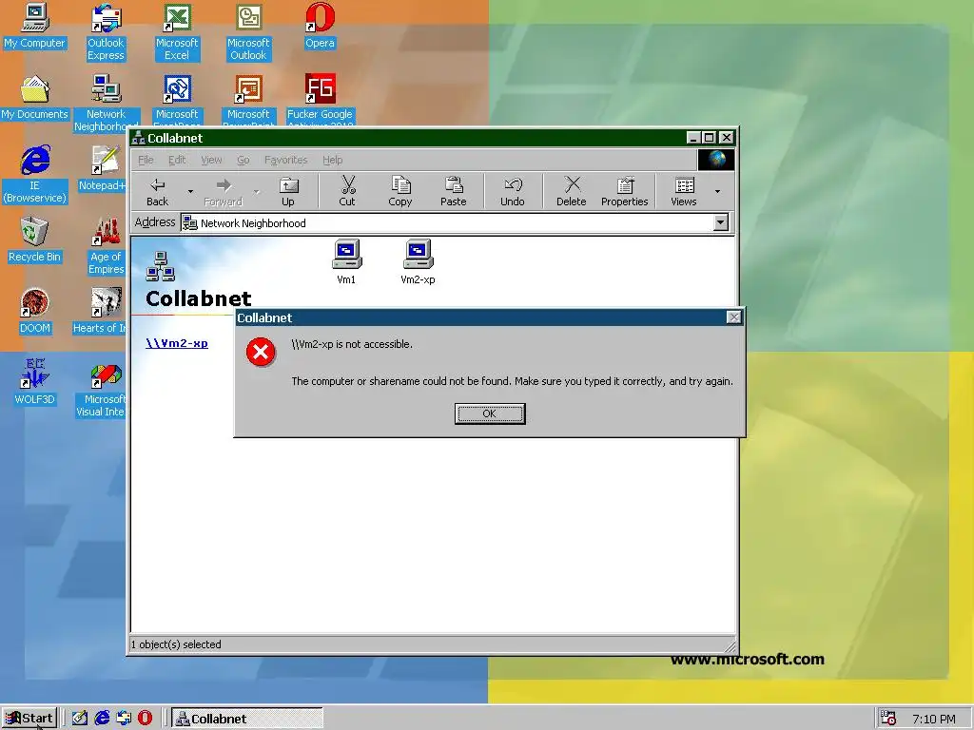Launch Opera from quick launch
Viewport: 974px width, 730px height.
tap(145, 719)
